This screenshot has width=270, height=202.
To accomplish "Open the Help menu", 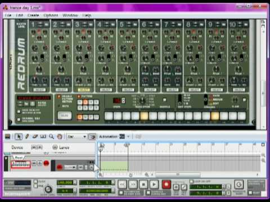I will (x=87, y=15).
